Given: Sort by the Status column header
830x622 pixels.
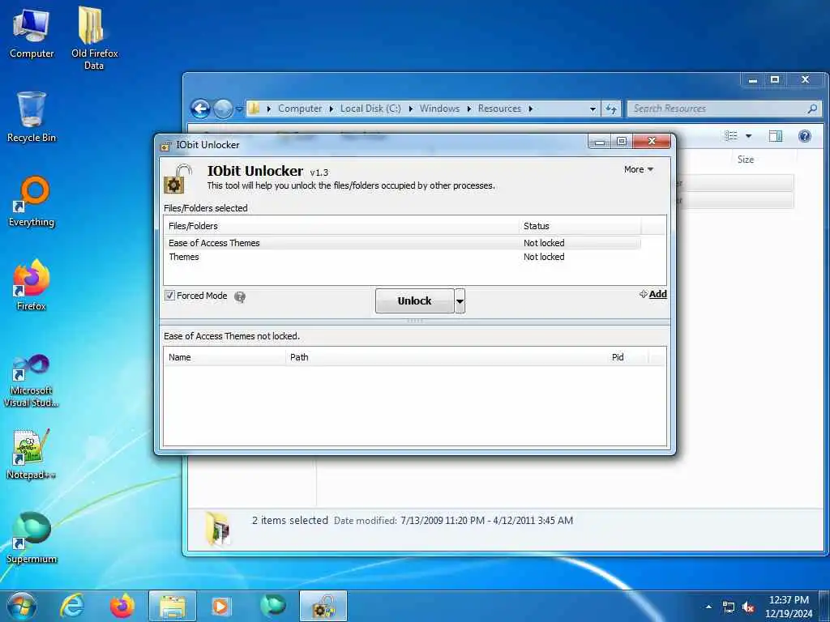Looking at the screenshot, I should point(580,226).
